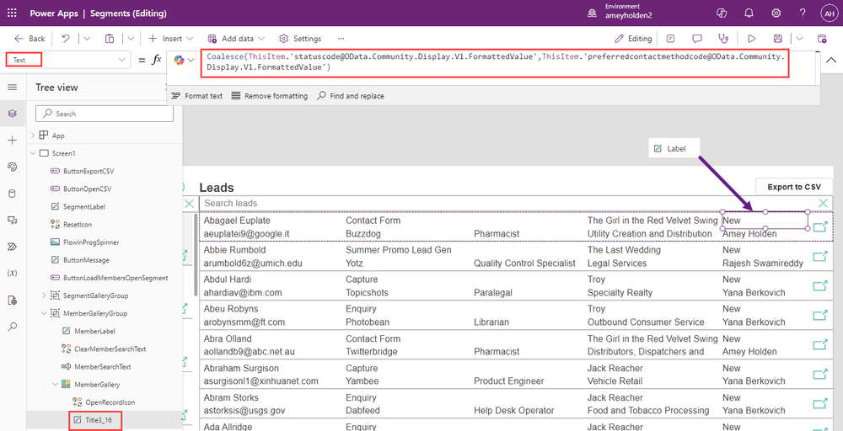Expand the App node in tree
The image size is (843, 431).
coord(34,136)
